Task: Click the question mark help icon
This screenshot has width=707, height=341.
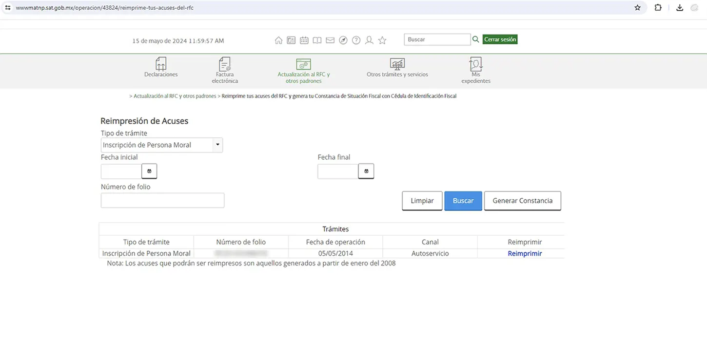Action: tap(356, 40)
